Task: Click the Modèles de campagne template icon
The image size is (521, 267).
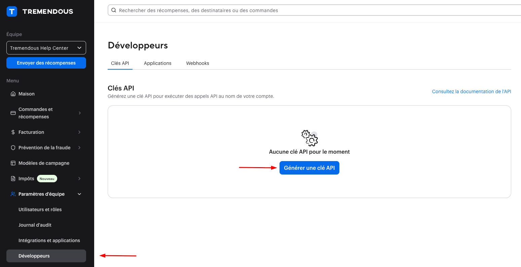Action: 13,163
